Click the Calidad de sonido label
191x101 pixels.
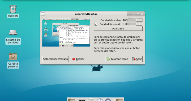pyautogui.click(x=110, y=24)
